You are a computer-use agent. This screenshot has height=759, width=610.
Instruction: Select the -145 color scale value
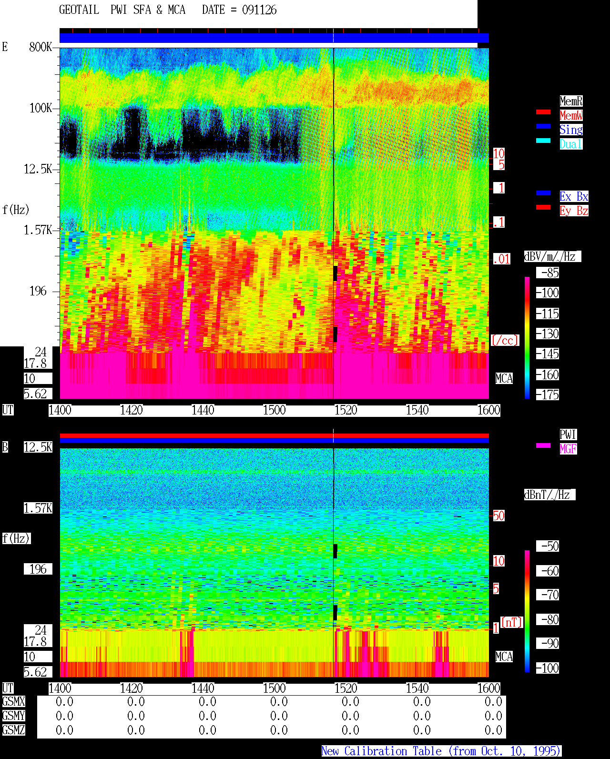coord(548,354)
